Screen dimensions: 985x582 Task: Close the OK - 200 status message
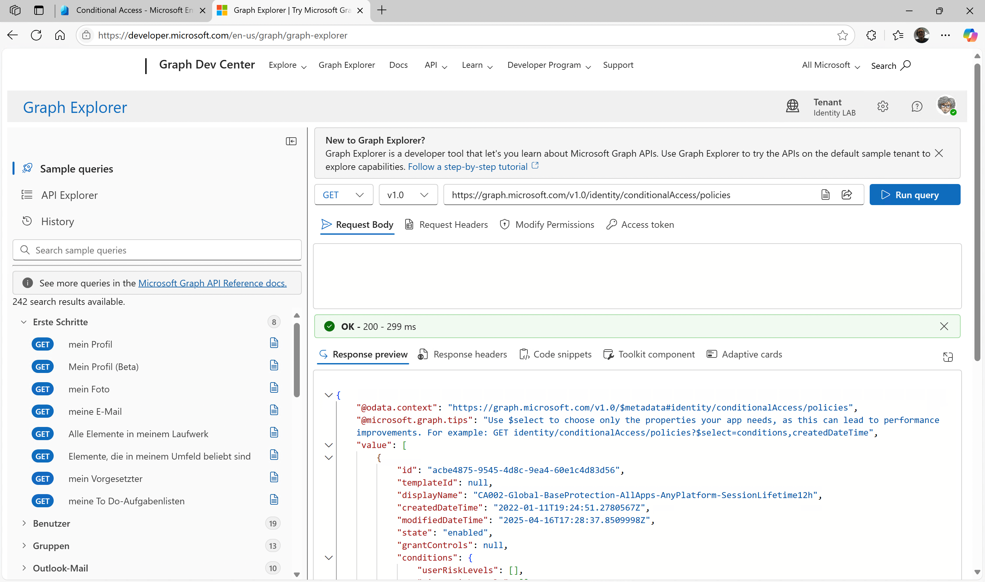pos(944,326)
